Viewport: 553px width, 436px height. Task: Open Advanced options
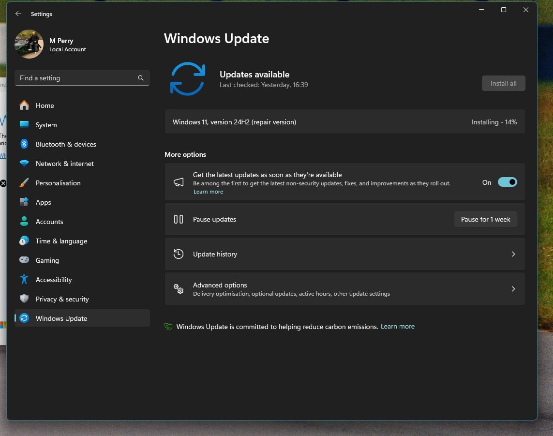(x=344, y=289)
